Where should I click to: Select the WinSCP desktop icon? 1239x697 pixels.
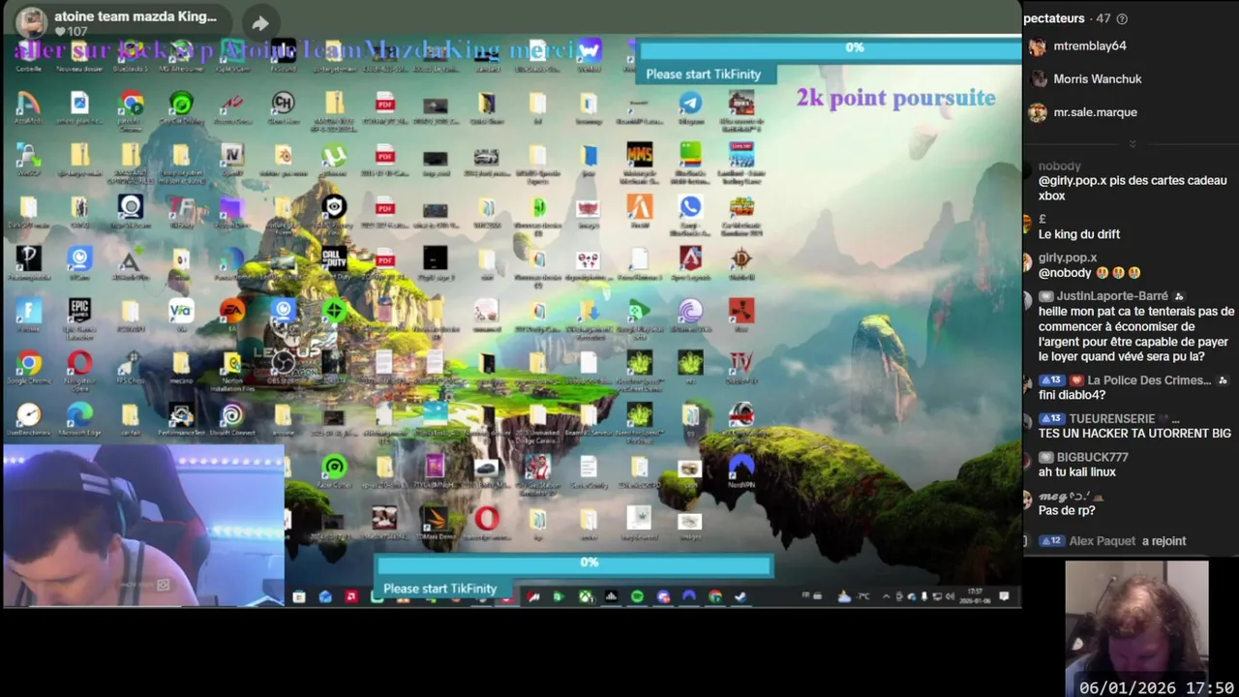tap(29, 159)
